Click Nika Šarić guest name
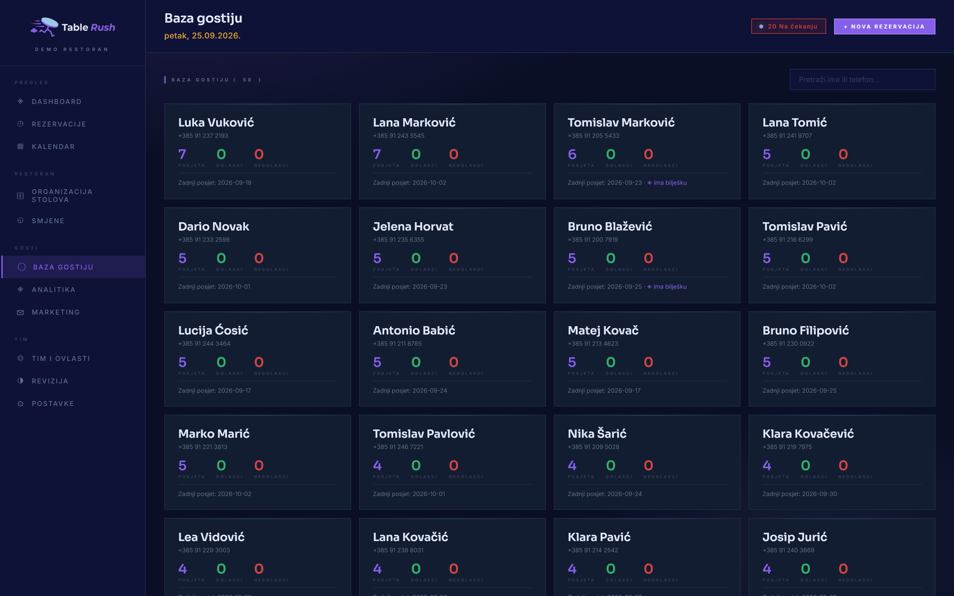The width and height of the screenshot is (954, 596). [x=597, y=434]
